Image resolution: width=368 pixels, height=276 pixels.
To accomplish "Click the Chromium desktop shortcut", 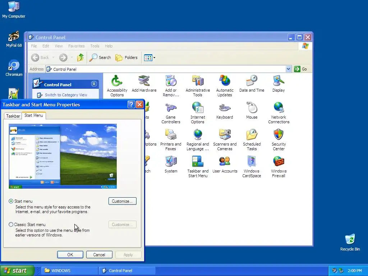I will point(14,68).
